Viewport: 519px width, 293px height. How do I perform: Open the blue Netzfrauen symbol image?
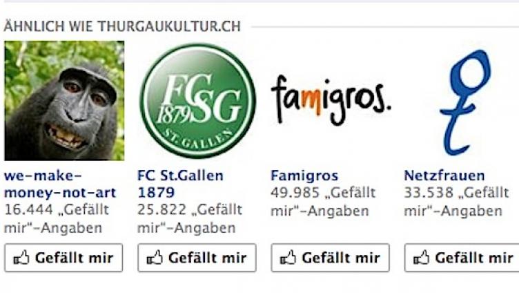point(464,102)
